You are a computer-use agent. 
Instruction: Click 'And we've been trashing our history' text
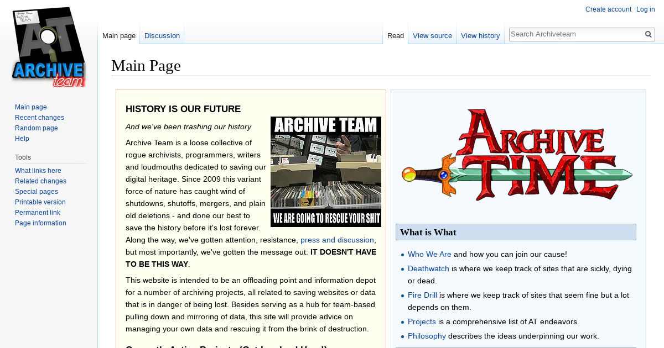[x=188, y=127]
